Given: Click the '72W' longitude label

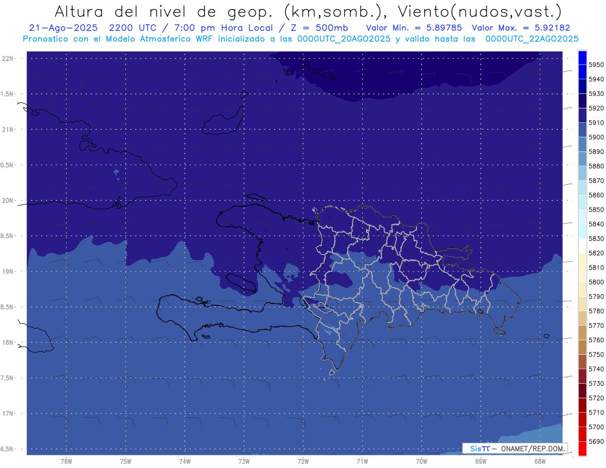Looking at the screenshot, I should tap(303, 461).
